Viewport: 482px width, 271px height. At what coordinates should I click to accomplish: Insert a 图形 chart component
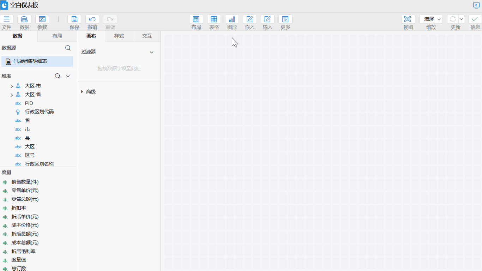click(x=232, y=19)
